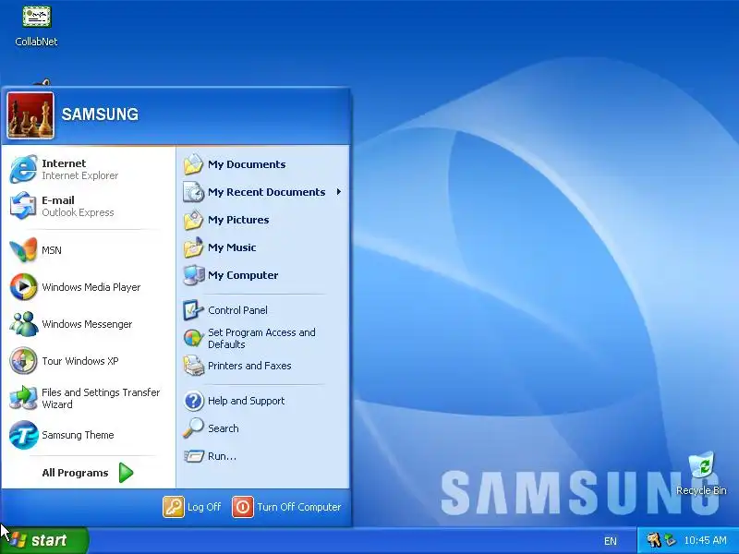Click the Log Off key icon
This screenshot has width=739, height=554.
(174, 507)
